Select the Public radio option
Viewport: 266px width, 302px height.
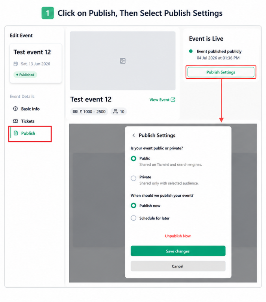click(x=134, y=158)
